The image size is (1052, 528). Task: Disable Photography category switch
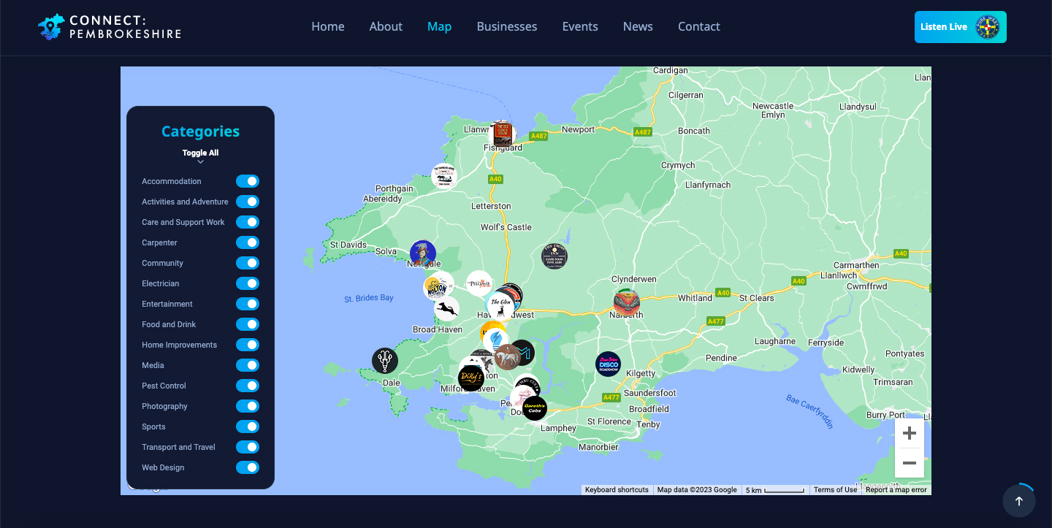click(x=248, y=406)
